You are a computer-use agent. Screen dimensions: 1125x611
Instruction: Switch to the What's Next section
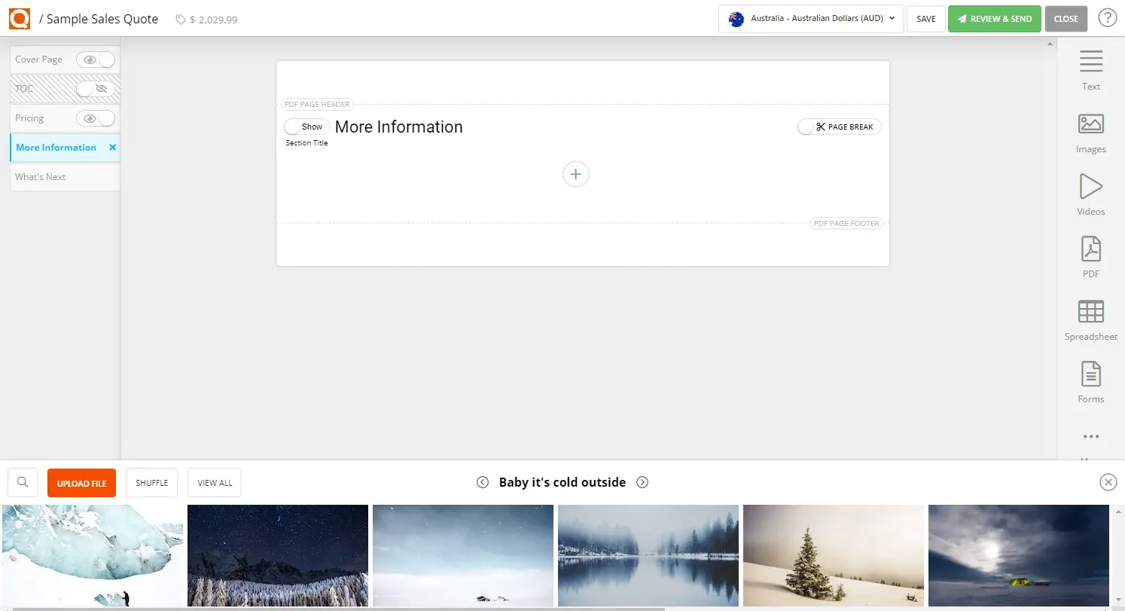coord(40,176)
